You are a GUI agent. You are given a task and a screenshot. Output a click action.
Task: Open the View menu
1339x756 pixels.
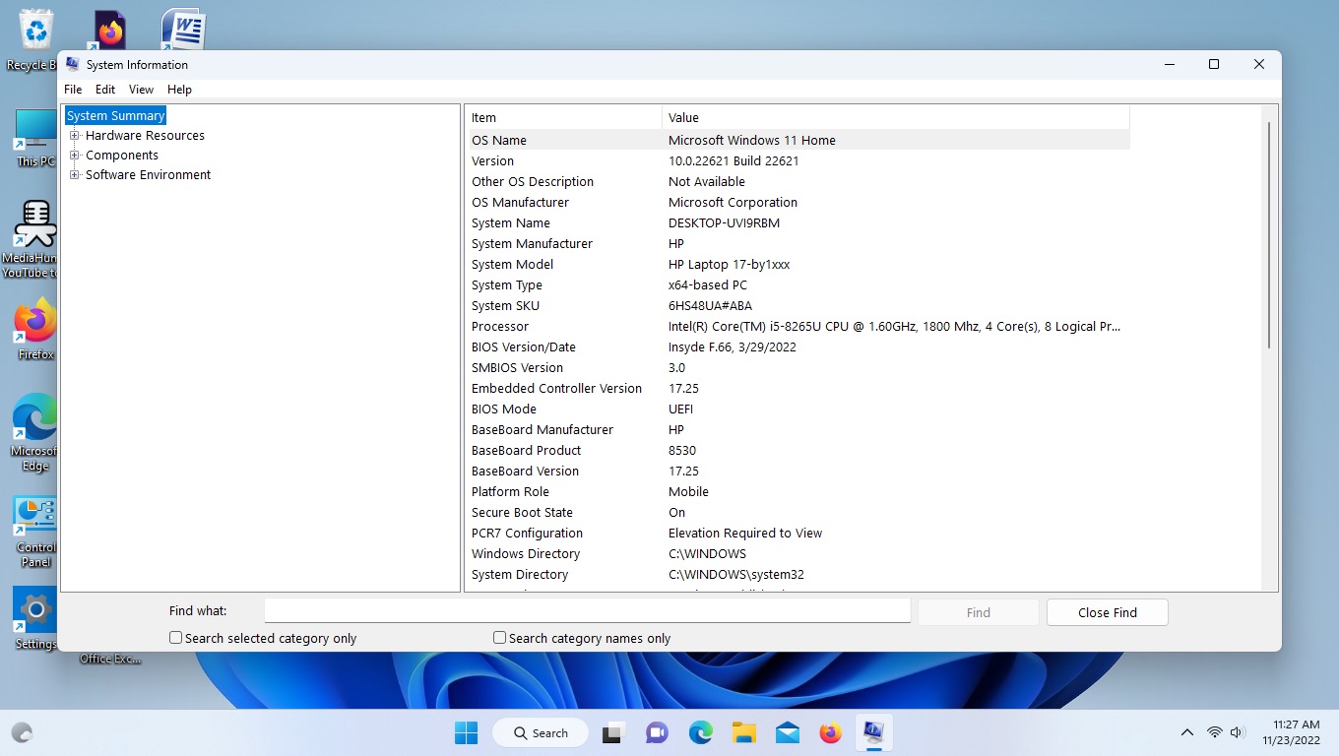click(141, 89)
